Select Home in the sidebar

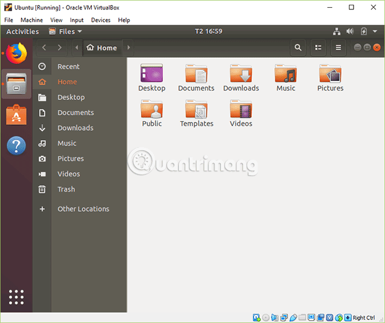point(80,82)
